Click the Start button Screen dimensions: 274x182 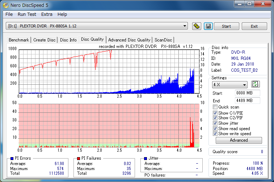(227, 26)
